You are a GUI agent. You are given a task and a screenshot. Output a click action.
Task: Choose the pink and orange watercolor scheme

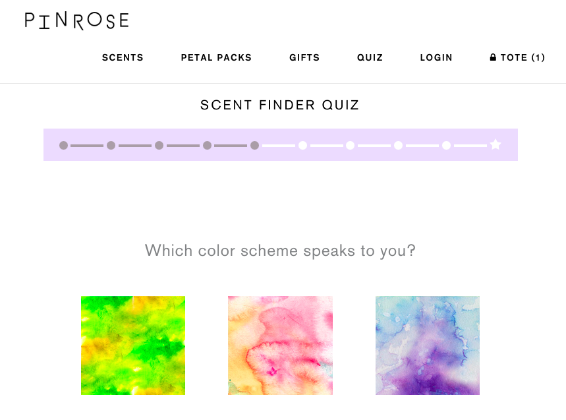tap(280, 345)
